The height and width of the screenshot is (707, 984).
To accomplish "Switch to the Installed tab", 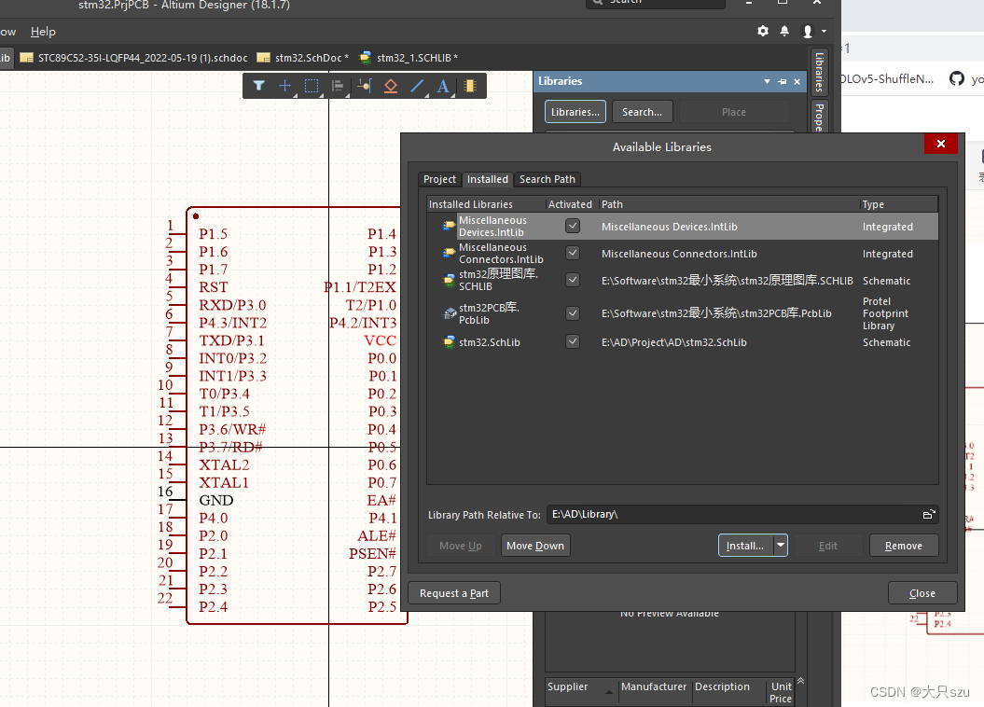I will tap(488, 179).
